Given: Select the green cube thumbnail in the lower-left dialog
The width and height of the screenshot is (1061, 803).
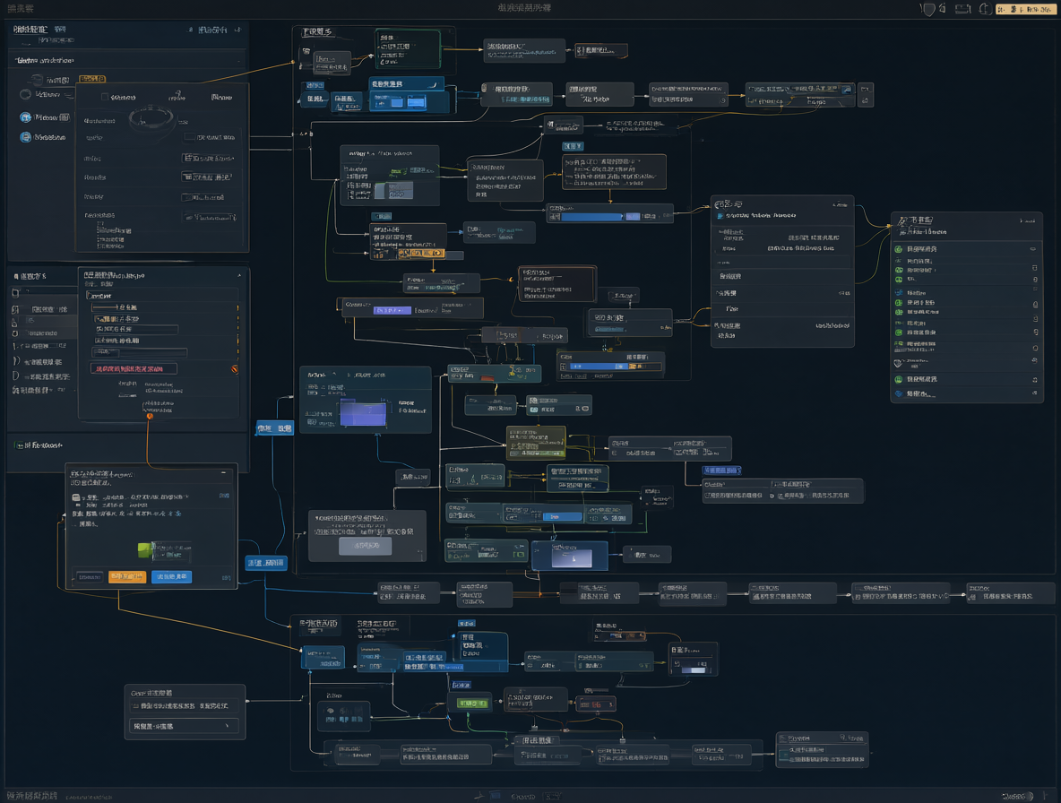Looking at the screenshot, I should 145,549.
